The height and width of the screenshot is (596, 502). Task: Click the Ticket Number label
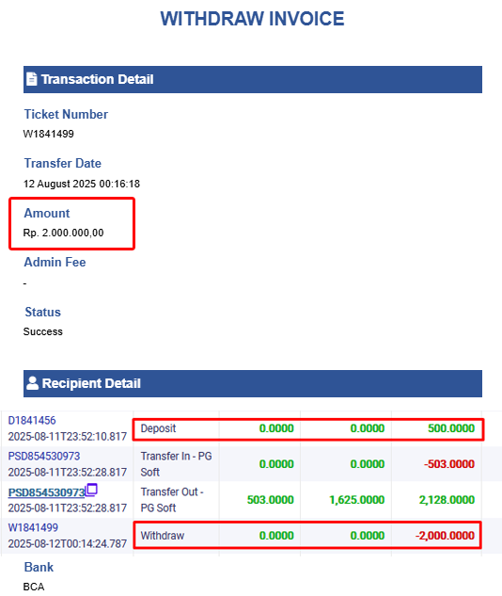(x=66, y=115)
